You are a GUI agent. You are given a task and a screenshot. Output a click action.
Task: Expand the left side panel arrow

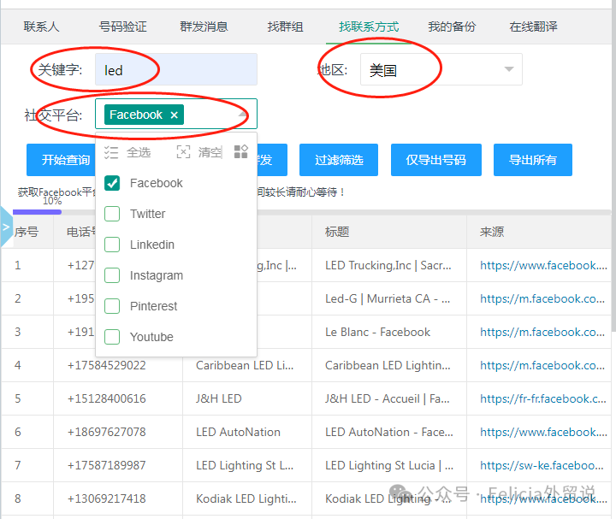coord(6,227)
